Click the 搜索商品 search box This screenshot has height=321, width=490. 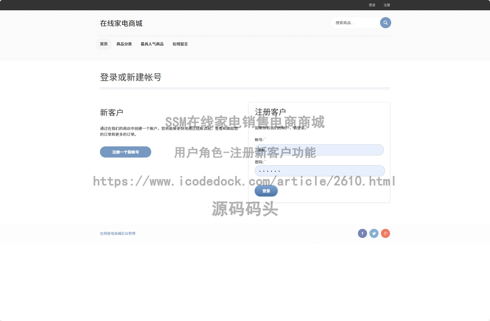(355, 23)
